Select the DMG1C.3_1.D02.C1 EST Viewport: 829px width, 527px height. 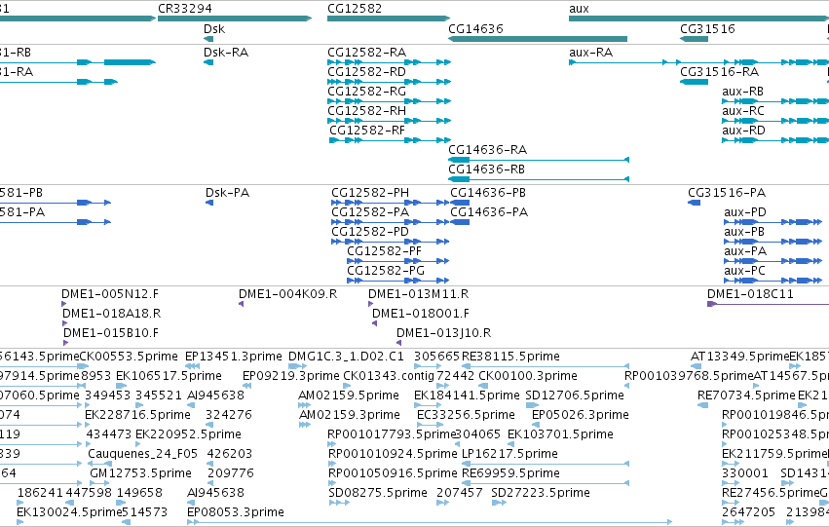pos(296,366)
